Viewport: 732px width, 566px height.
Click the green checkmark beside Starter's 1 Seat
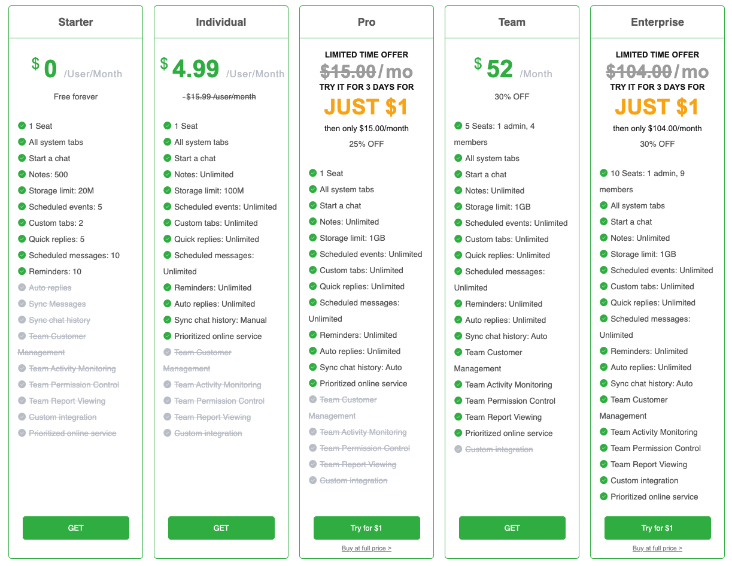point(21,126)
